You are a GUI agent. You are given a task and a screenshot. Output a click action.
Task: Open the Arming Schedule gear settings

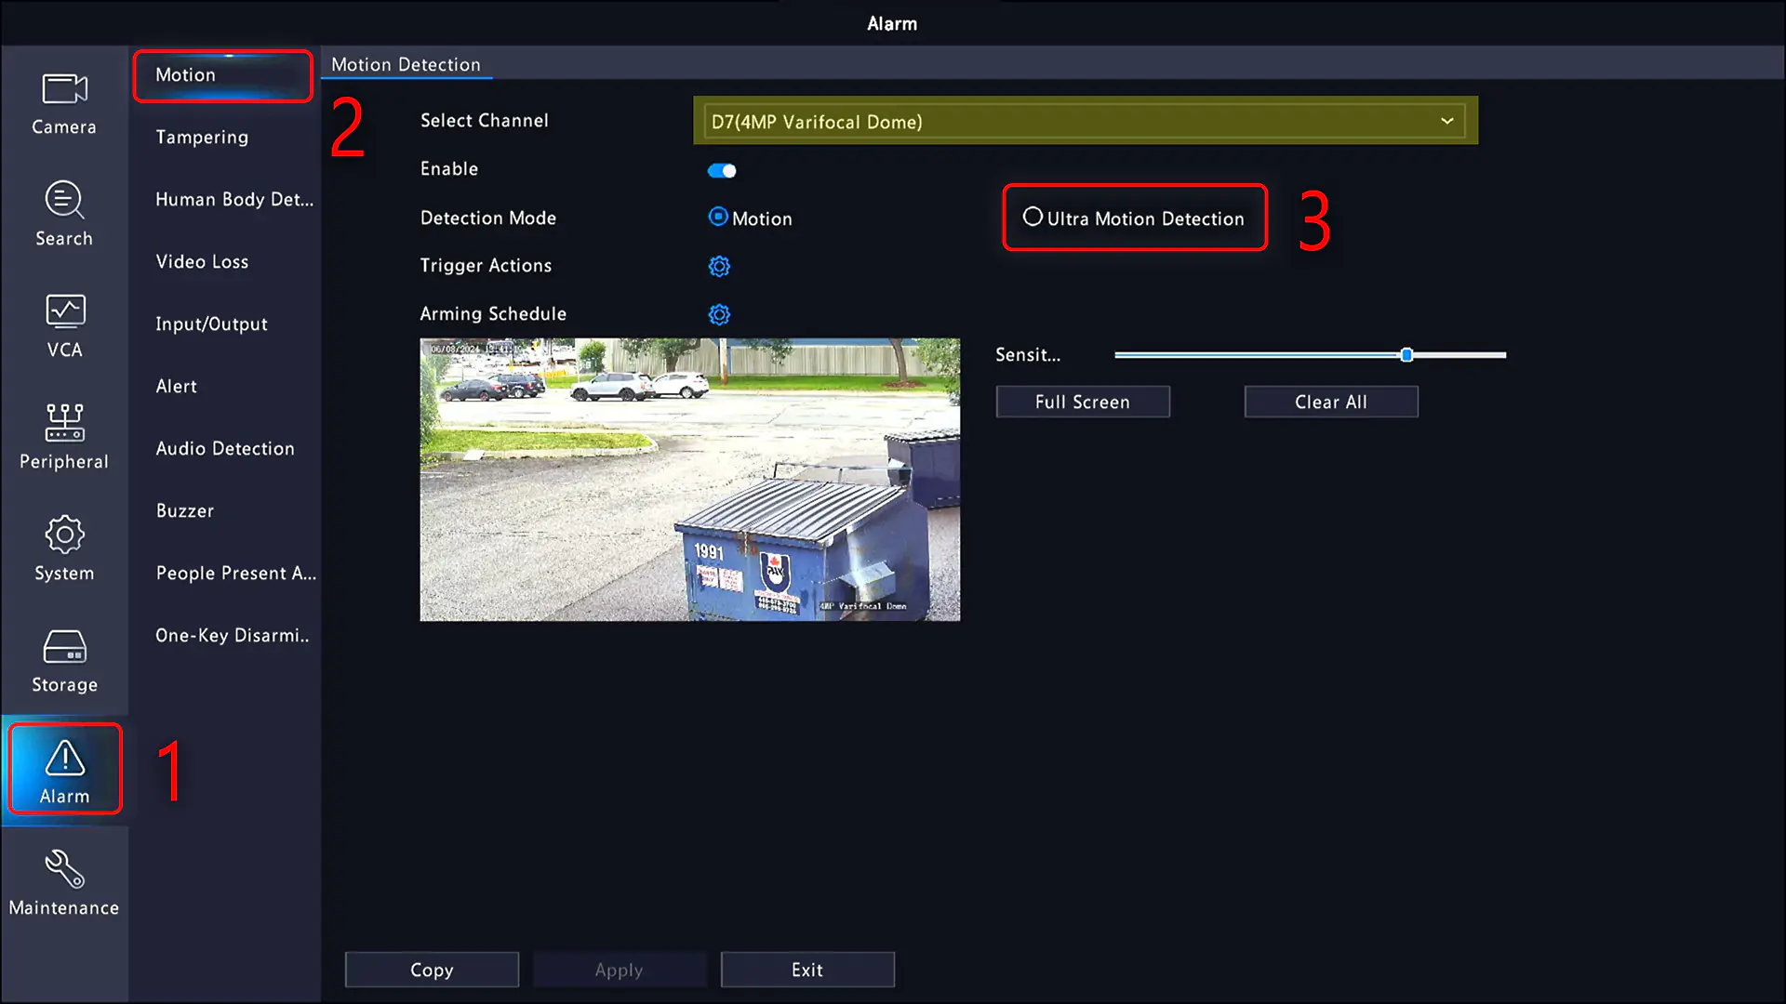(x=720, y=314)
